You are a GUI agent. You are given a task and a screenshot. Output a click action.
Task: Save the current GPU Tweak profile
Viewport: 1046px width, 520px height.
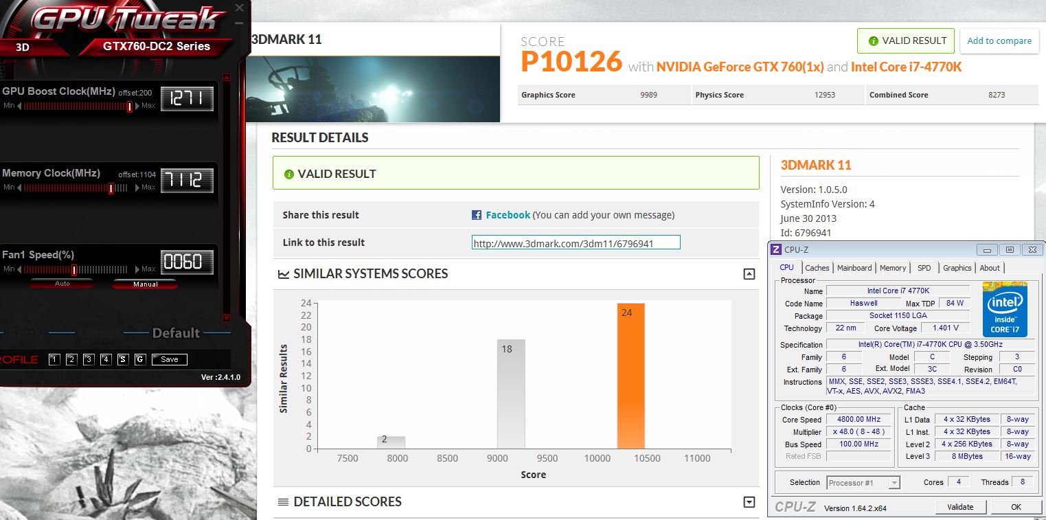(170, 359)
